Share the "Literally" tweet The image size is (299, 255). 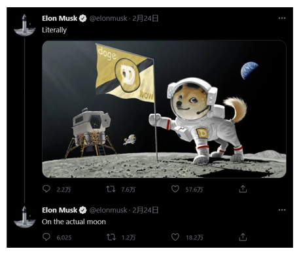click(243, 189)
